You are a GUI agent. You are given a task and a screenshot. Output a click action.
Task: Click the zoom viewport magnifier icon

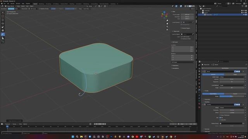coord(167,20)
